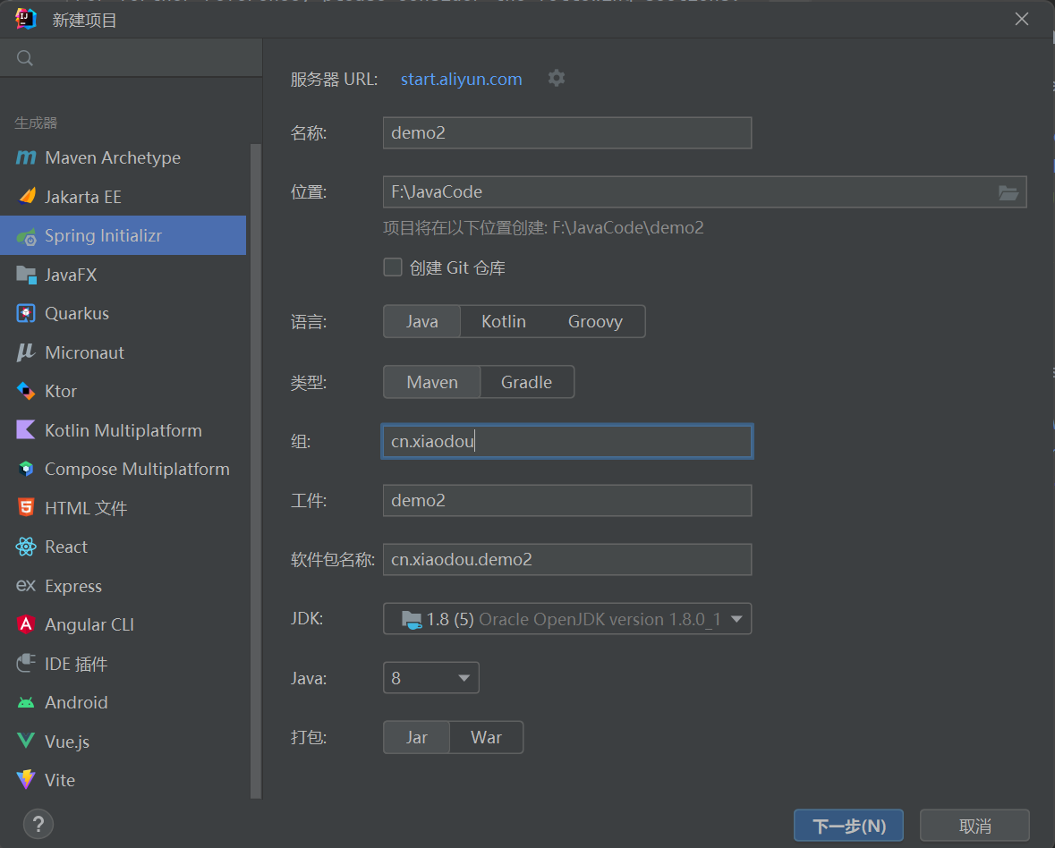
Task: Select the React generator entry
Action: click(x=123, y=547)
